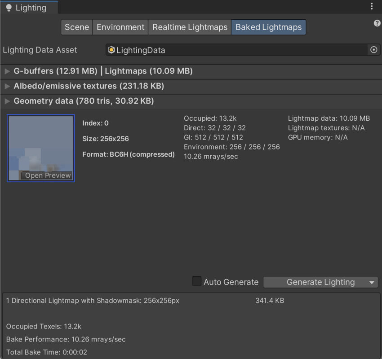This screenshot has height=359, width=382.
Task: Click the Lighting Data Asset object field
Action: click(x=237, y=50)
